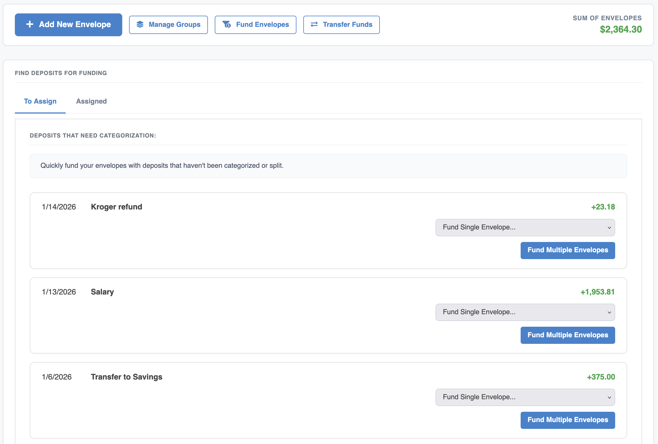Click the plus icon on Add New Envelope
This screenshot has width=658, height=444.
point(30,24)
